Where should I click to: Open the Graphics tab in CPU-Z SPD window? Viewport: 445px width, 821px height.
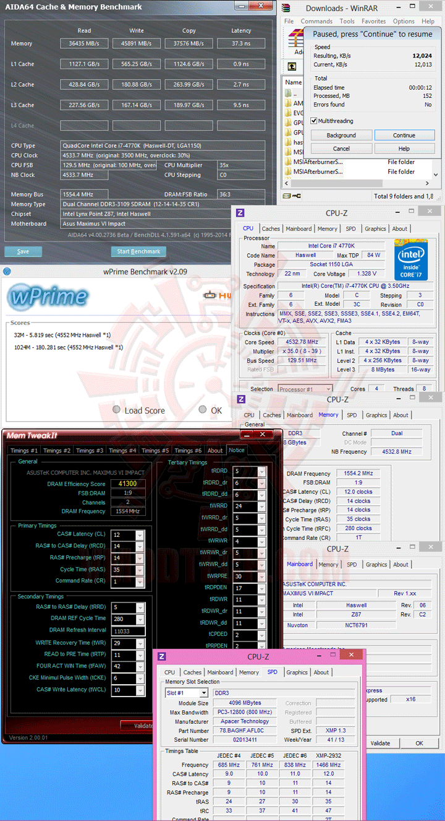click(297, 672)
